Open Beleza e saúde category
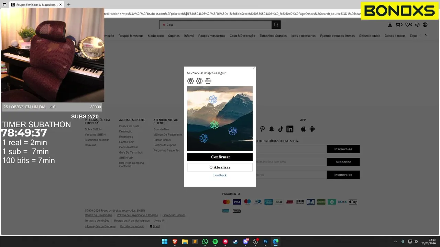Viewport: 440px width, 247px height. click(370, 36)
